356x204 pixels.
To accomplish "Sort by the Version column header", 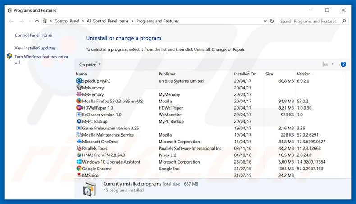I will point(304,74).
